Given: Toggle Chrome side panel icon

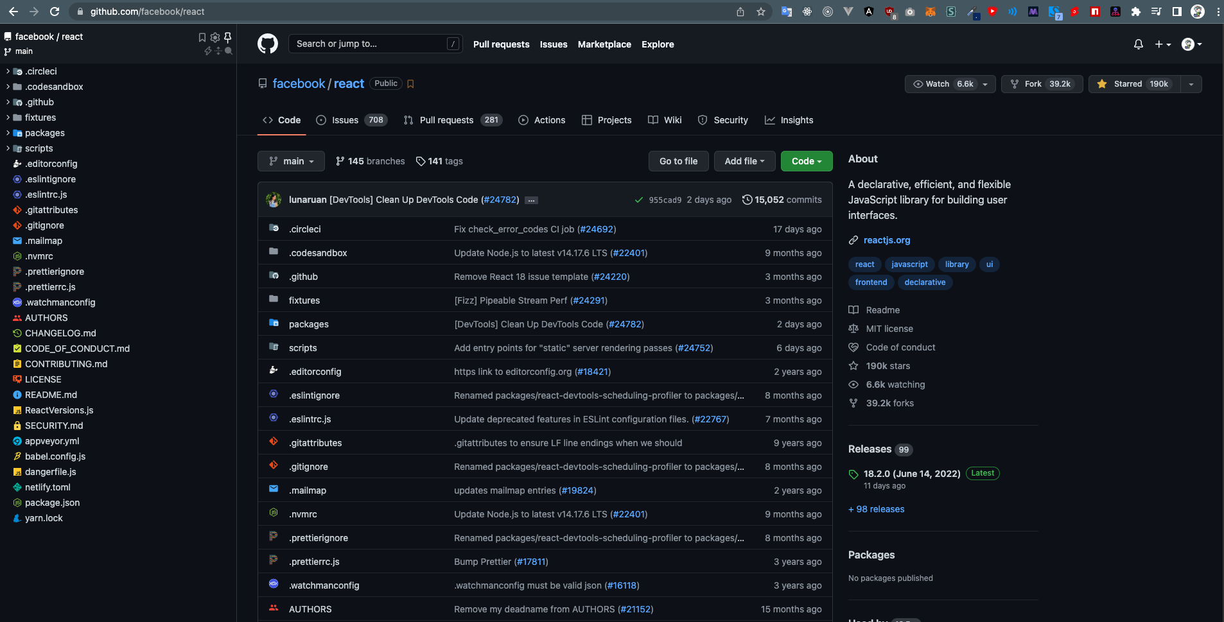Looking at the screenshot, I should click(x=1177, y=12).
